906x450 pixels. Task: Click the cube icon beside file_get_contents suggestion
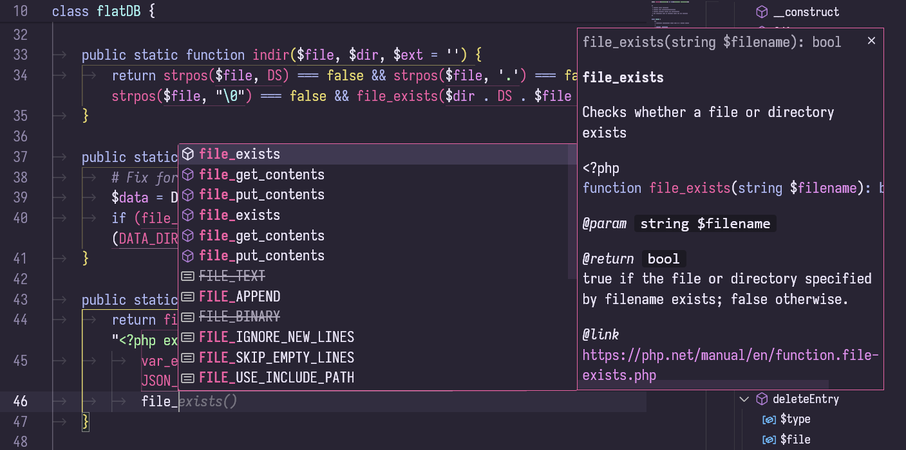point(187,174)
